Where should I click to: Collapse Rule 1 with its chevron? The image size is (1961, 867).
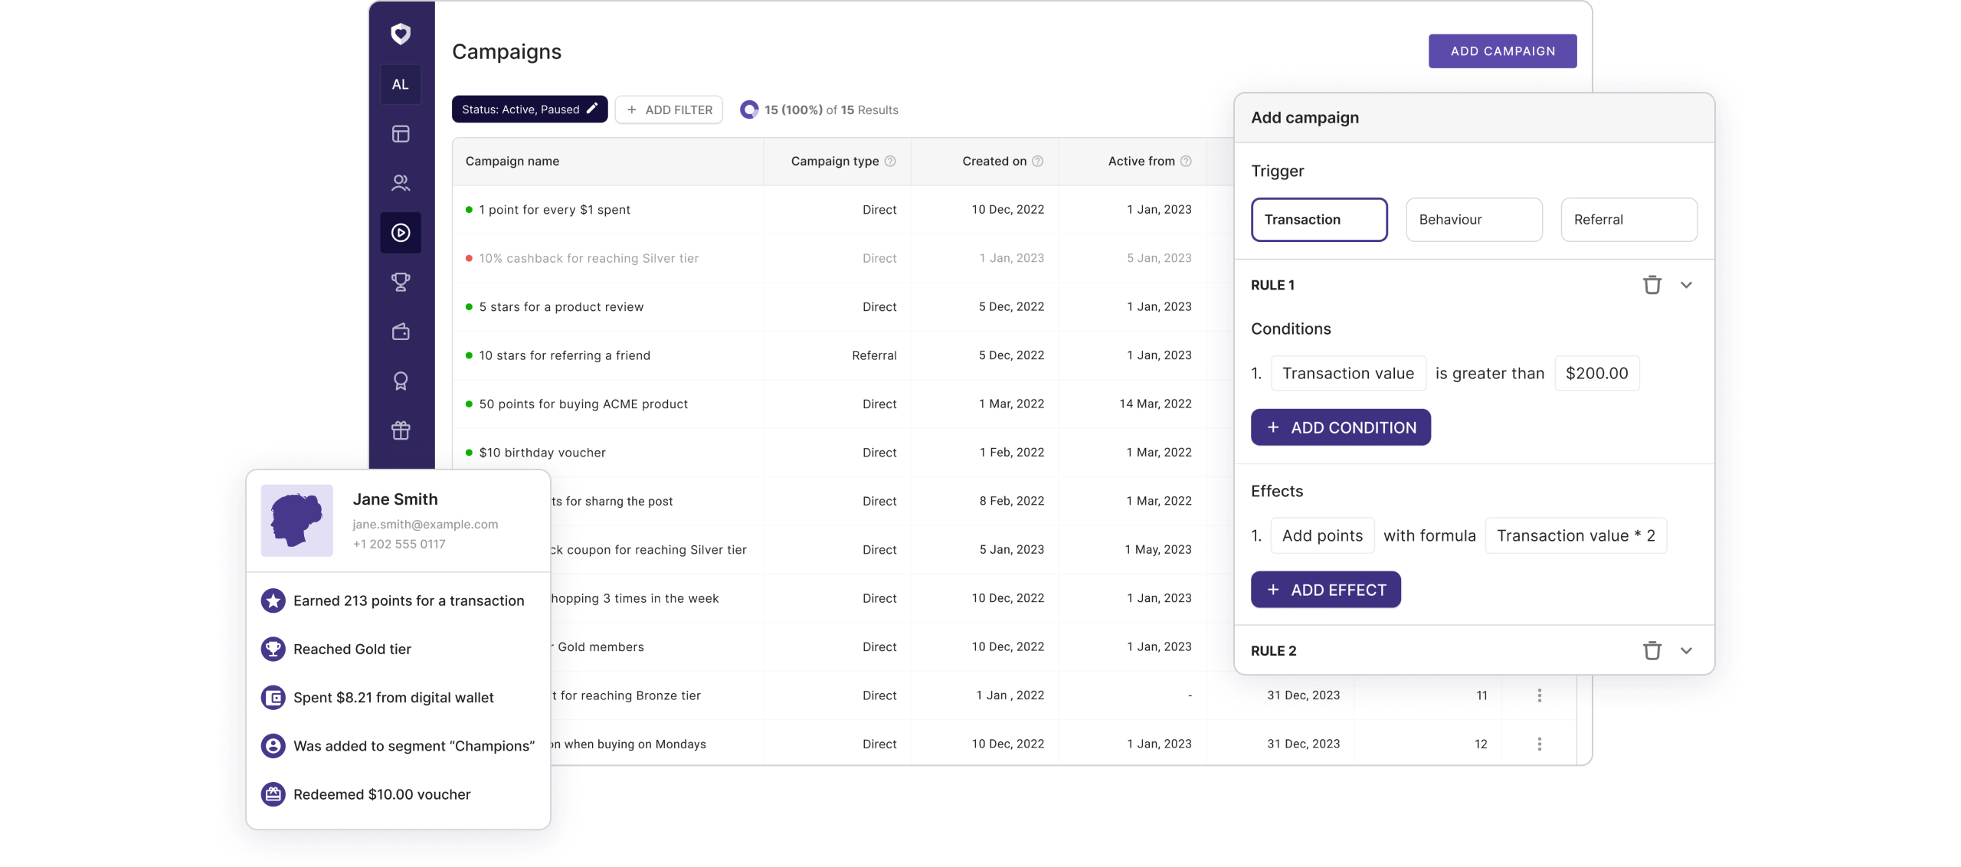tap(1686, 284)
